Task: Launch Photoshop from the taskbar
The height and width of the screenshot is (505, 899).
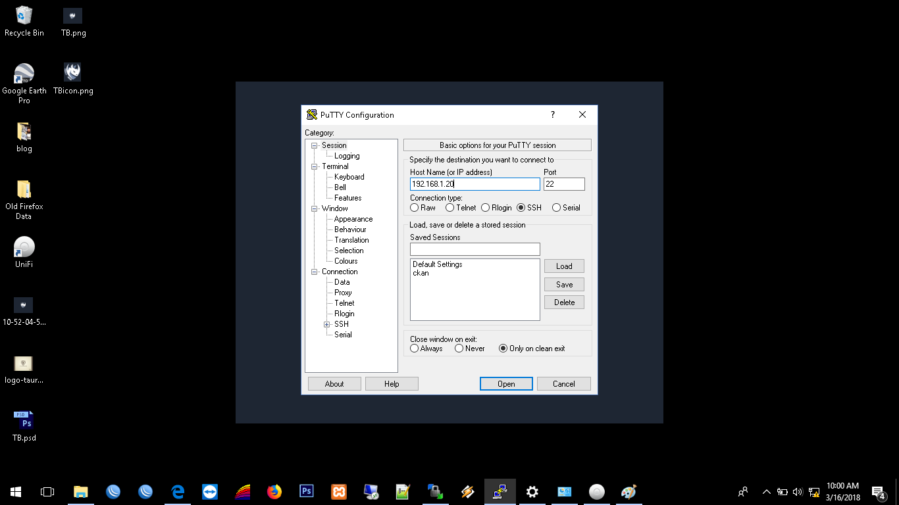Action: point(307,491)
